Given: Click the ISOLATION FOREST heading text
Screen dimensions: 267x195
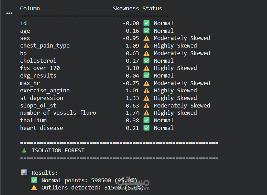Looking at the screenshot, I should point(58,151).
